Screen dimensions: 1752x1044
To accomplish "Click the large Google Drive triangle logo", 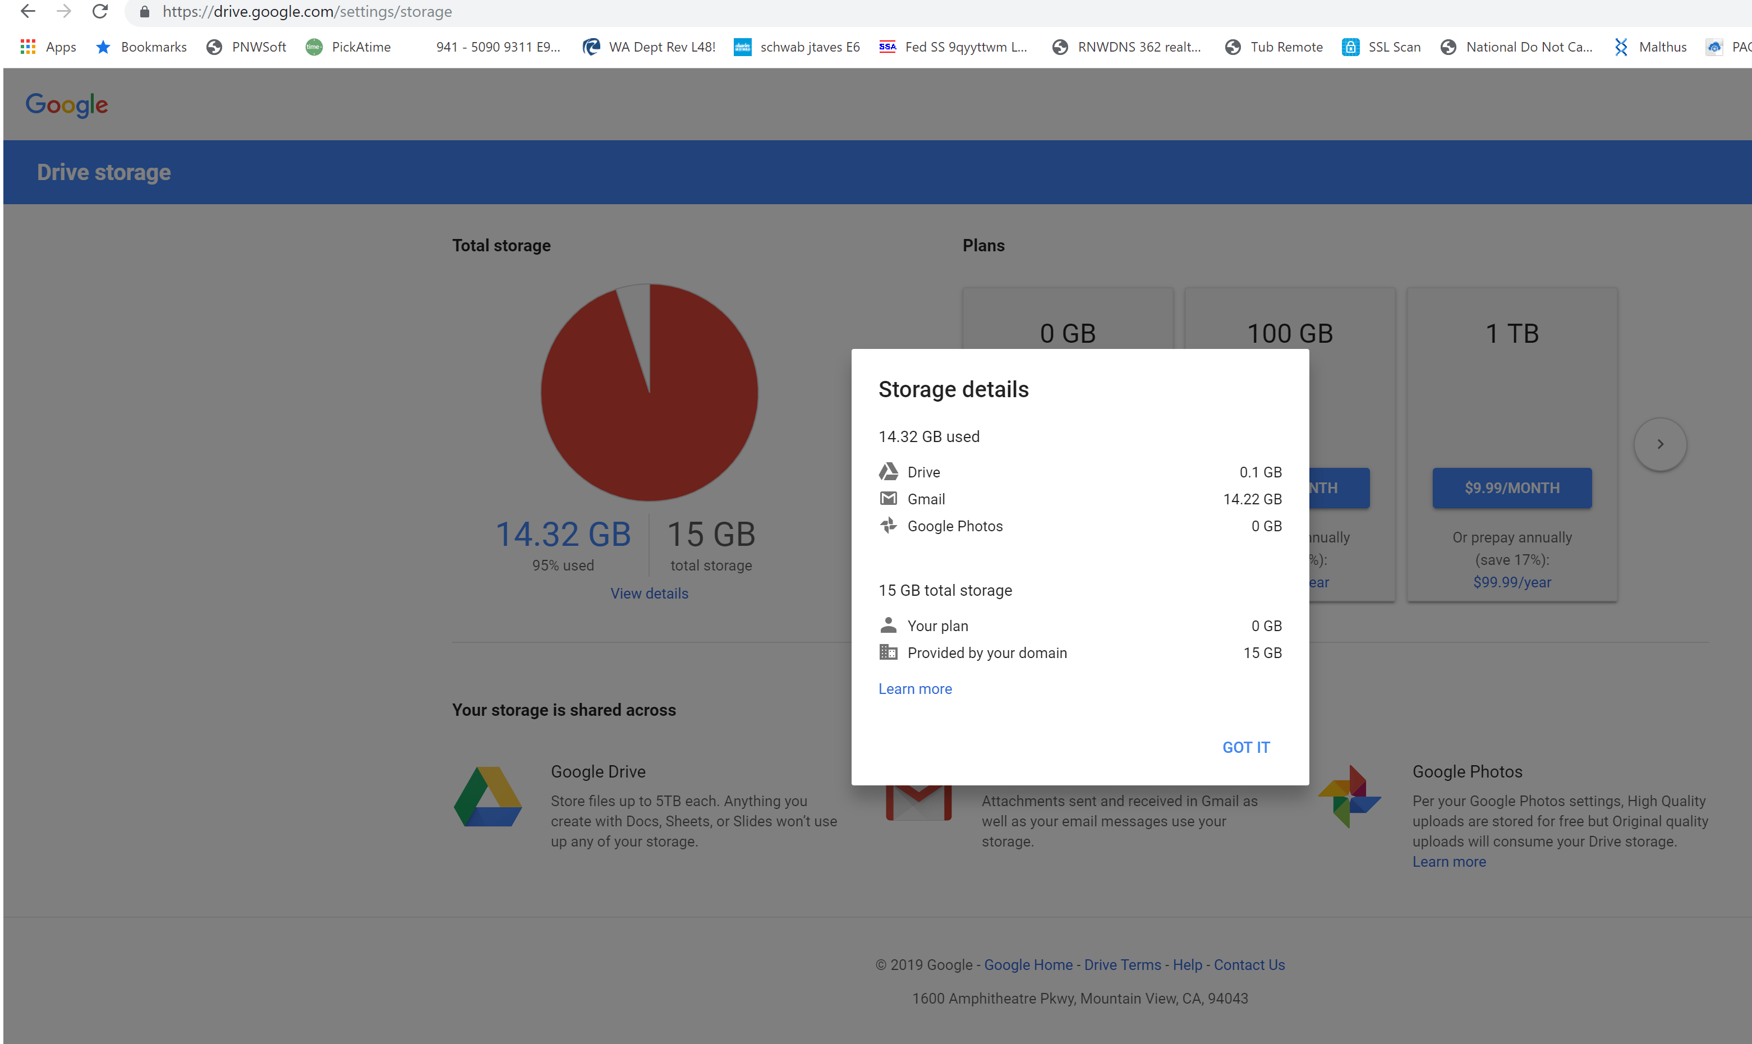I will 488,797.
